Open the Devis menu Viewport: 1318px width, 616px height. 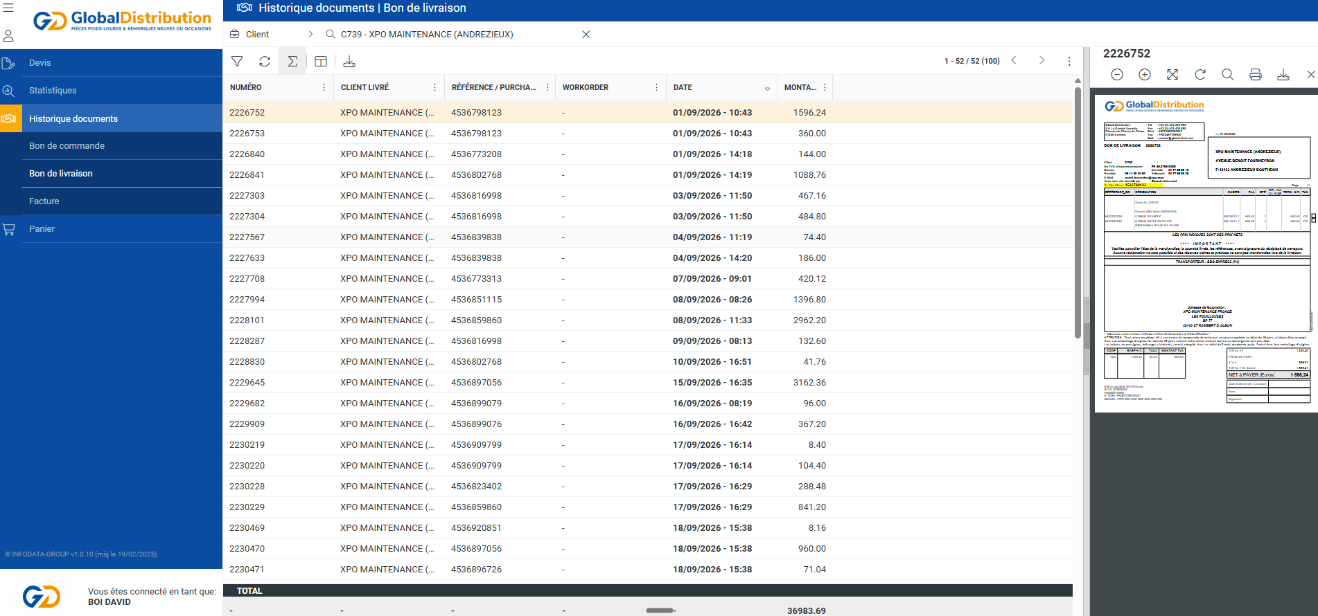click(111, 63)
